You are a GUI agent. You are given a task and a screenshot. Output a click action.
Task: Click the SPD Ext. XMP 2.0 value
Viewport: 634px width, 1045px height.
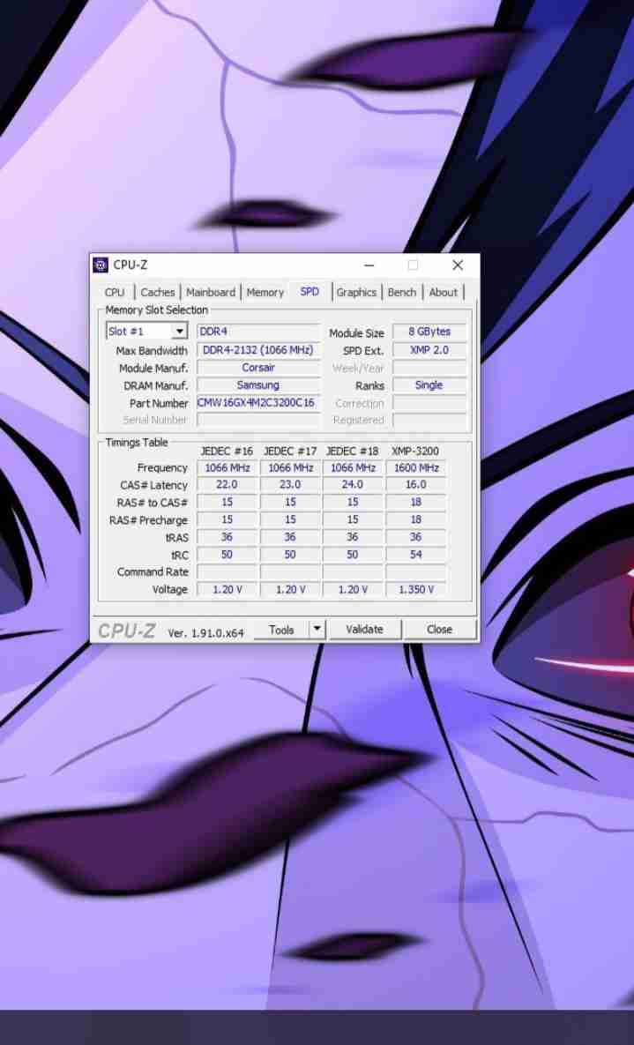[429, 350]
